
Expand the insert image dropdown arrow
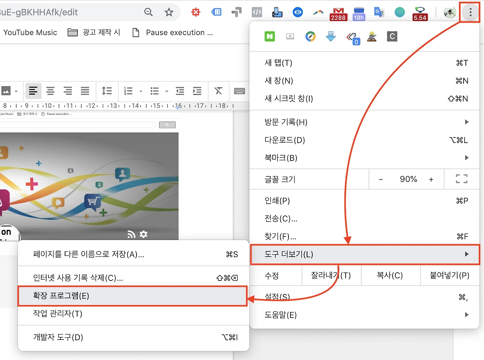(16, 91)
